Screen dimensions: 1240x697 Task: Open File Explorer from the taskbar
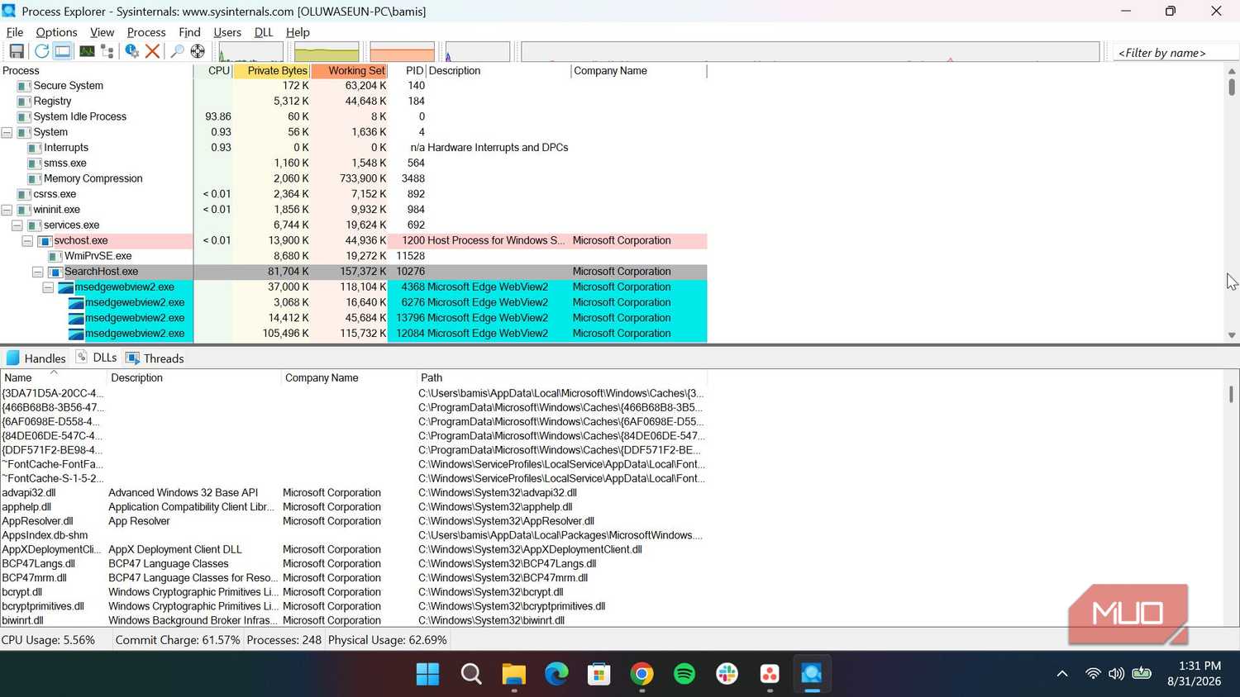tap(513, 674)
